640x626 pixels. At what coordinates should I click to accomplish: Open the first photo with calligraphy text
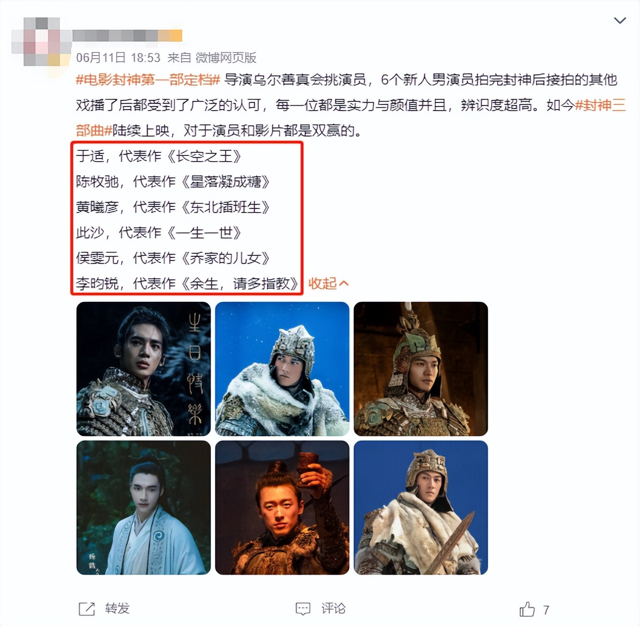pos(144,369)
